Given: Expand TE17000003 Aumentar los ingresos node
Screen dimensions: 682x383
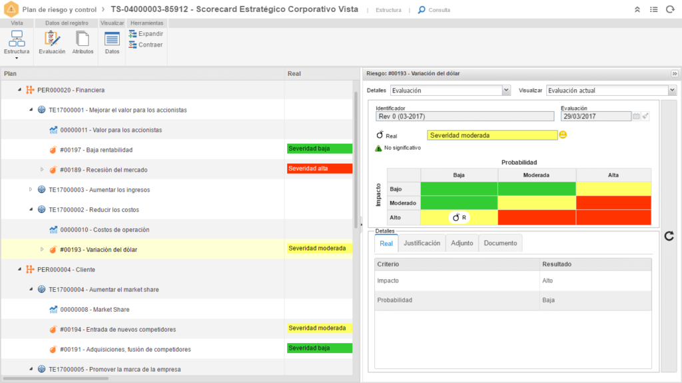Looking at the screenshot, I should (31, 190).
